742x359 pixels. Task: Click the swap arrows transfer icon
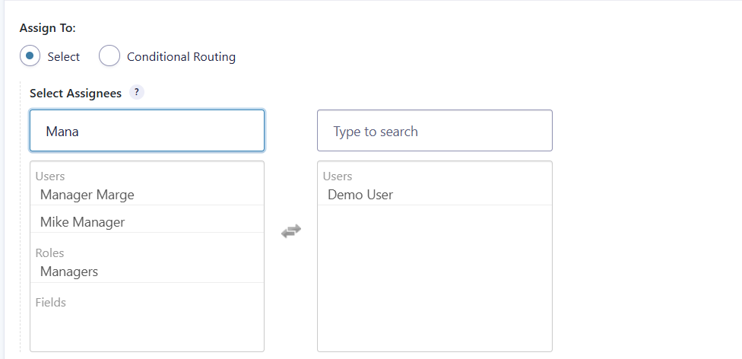pos(291,231)
